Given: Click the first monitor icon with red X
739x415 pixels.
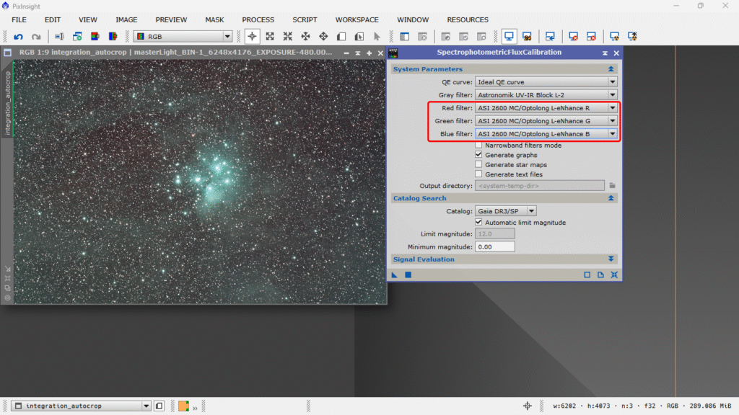Looking at the screenshot, I should coord(573,36).
